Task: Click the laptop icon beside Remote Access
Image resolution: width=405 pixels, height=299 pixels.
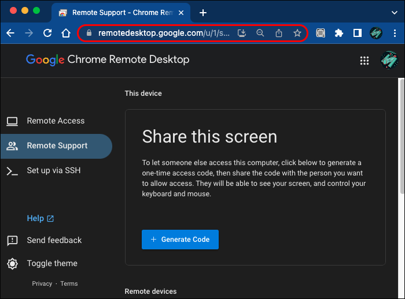Action: coord(12,121)
